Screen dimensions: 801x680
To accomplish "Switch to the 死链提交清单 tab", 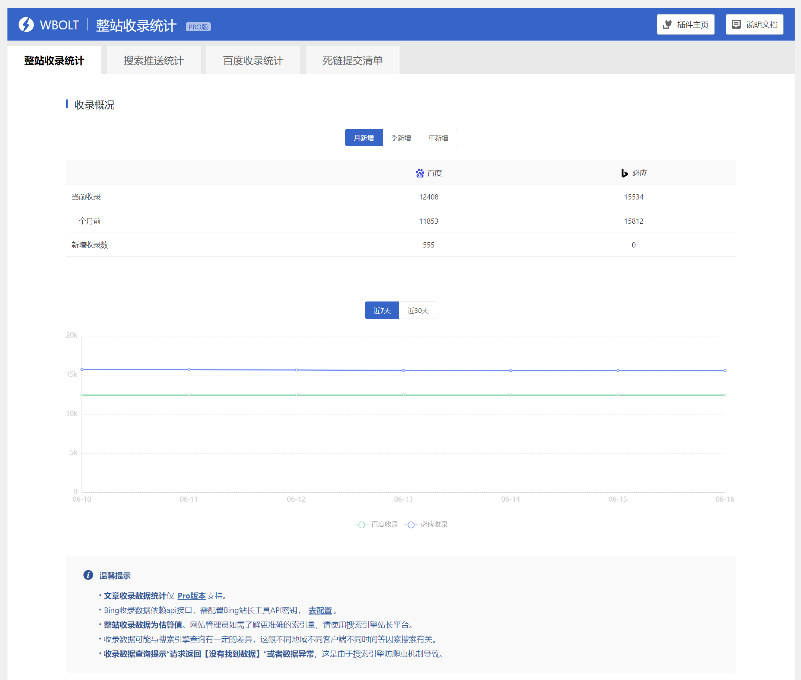I will [x=353, y=61].
